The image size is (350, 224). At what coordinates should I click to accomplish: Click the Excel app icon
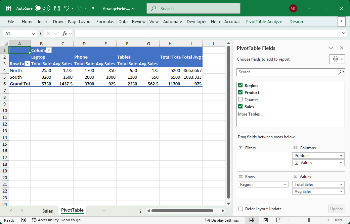tap(8, 8)
